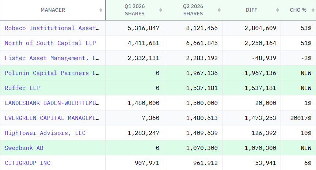Click the Q1 2026 SHARES header label
This screenshot has height=170, width=316.
click(x=135, y=10)
